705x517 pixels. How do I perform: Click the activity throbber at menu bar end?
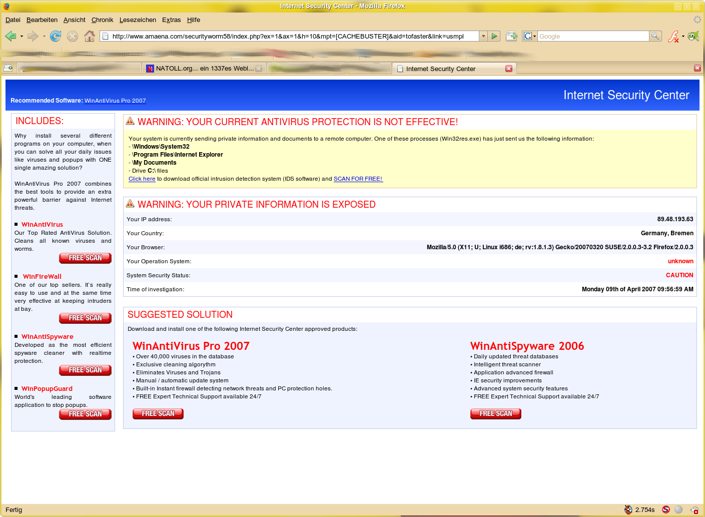[697, 20]
